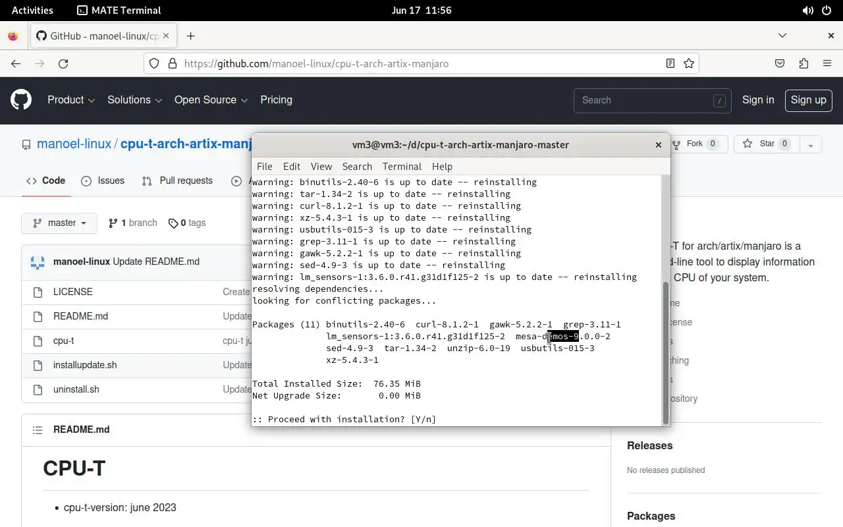This screenshot has width=843, height=527.
Task: Open the cpu-t file
Action: (x=63, y=341)
